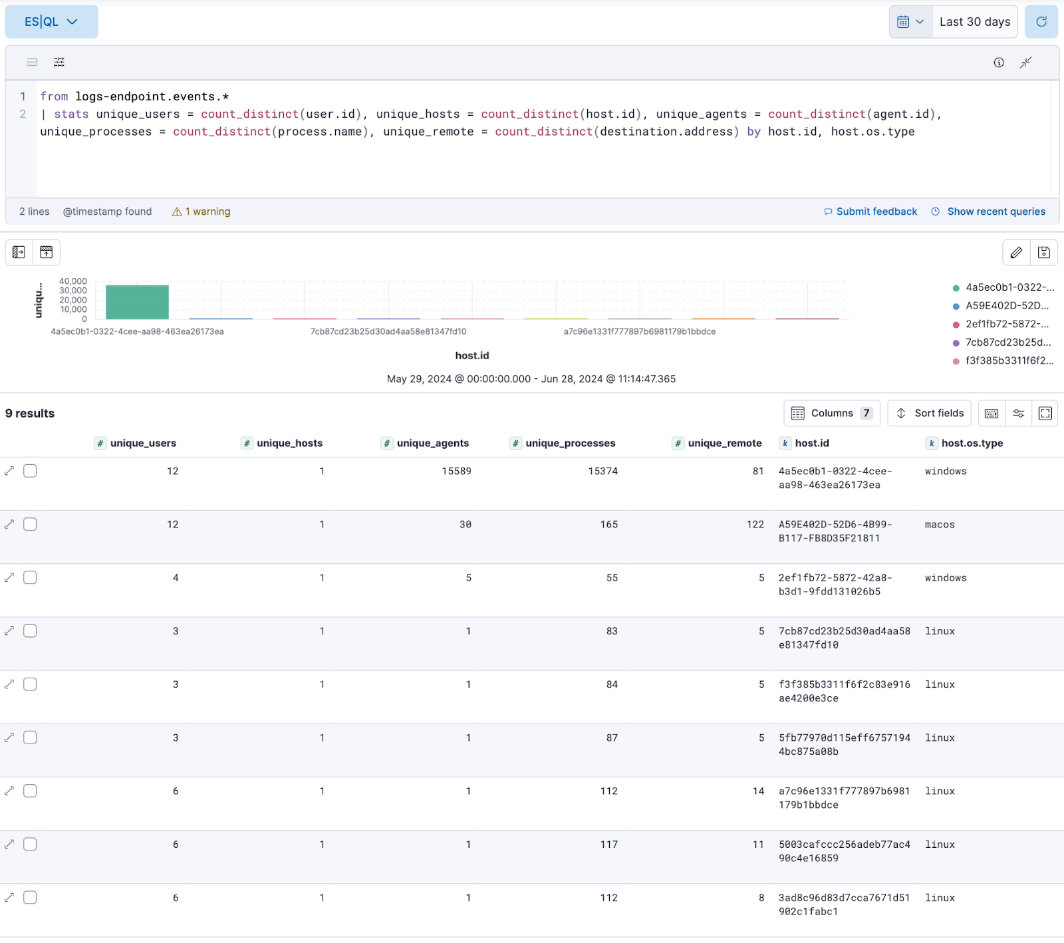Viewport: 1064px width, 943px height.
Task: Expand details for 3ad8c96d83d7 row
Action: pos(9,897)
